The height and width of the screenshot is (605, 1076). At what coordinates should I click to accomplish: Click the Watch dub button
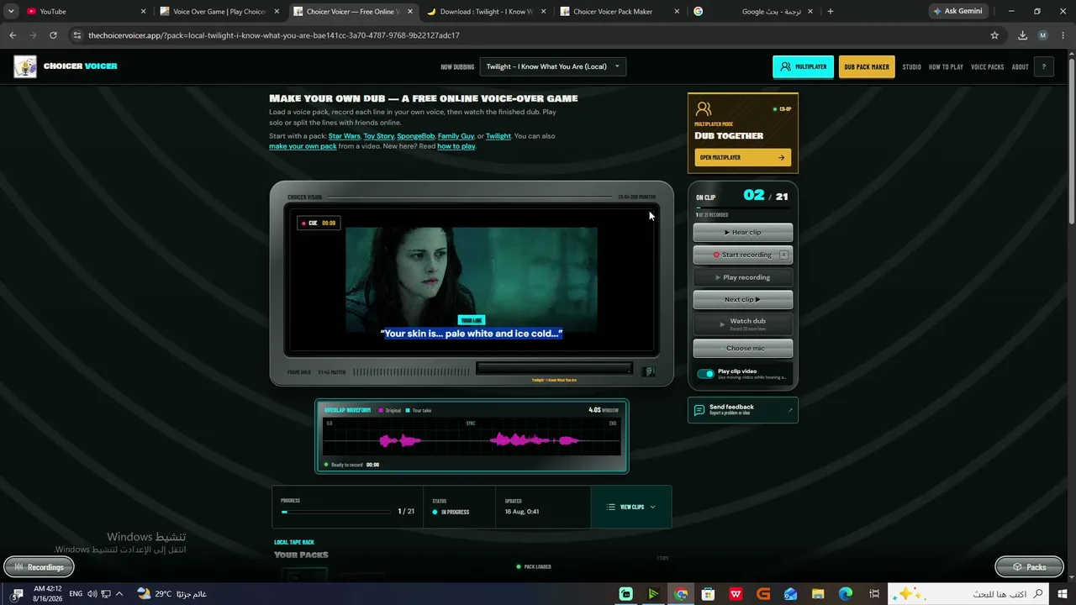(x=742, y=324)
